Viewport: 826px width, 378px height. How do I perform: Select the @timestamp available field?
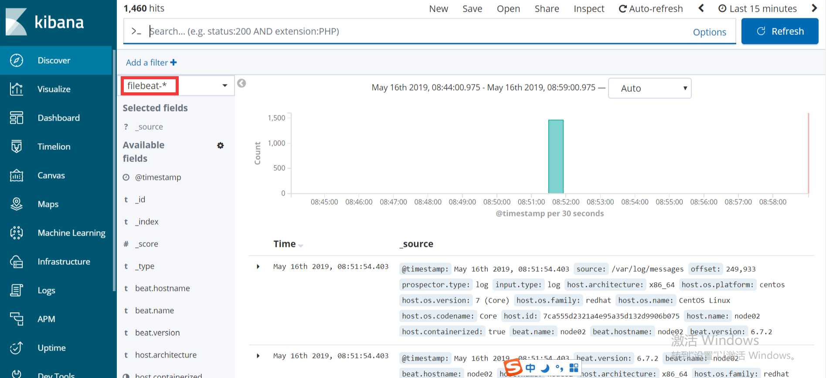(158, 177)
